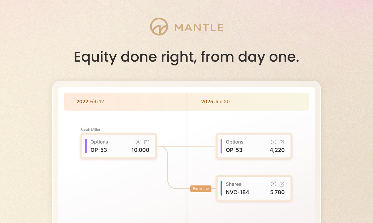Viewport: 373px width, 223px height.
Task: Select the Exercise badge on the connector
Action: (201, 189)
